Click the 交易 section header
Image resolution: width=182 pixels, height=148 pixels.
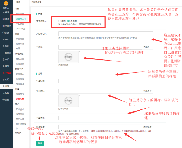coord(17,34)
